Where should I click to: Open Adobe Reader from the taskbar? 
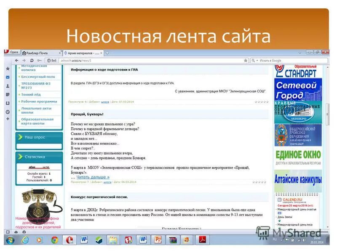click(202, 239)
